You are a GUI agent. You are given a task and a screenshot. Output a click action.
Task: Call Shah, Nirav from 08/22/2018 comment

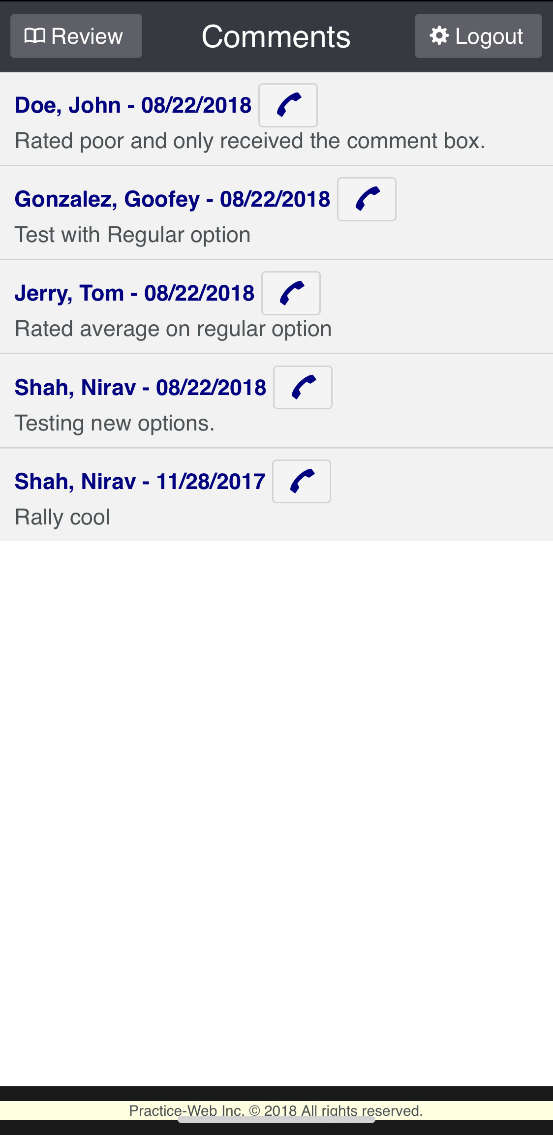[303, 387]
